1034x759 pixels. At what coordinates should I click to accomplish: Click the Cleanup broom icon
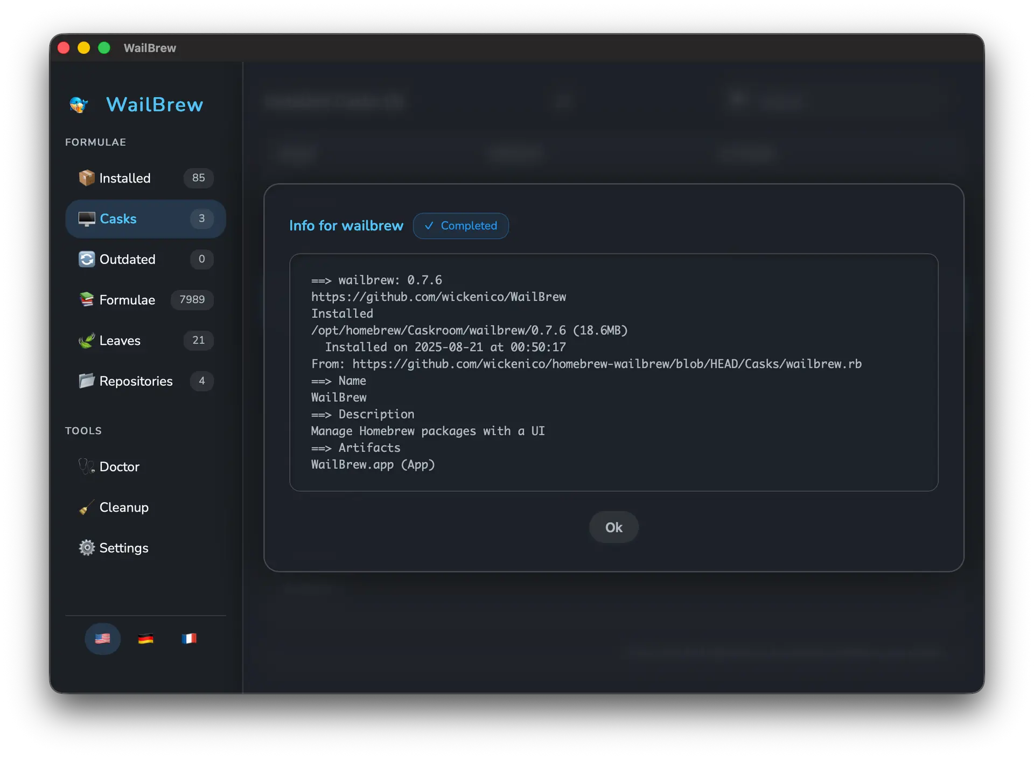[x=86, y=507]
